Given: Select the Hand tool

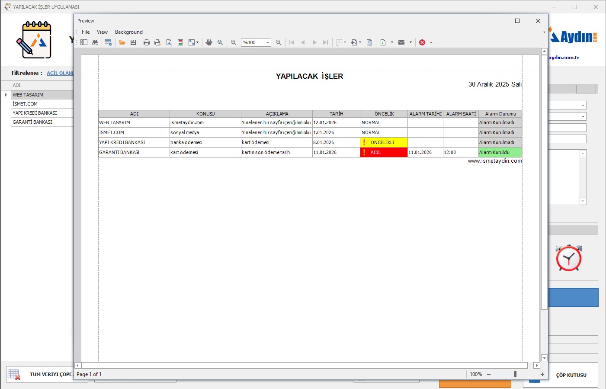Looking at the screenshot, I should 209,42.
